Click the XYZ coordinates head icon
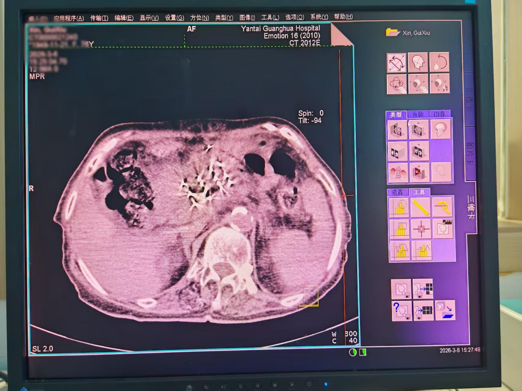The height and width of the screenshot is (391, 522). tap(443, 228)
